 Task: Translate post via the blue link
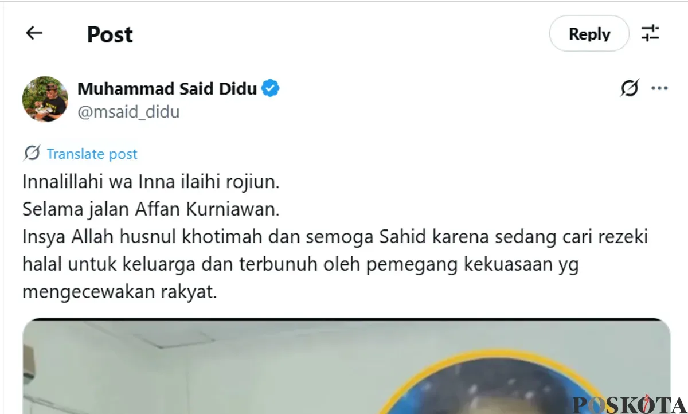tap(92, 154)
